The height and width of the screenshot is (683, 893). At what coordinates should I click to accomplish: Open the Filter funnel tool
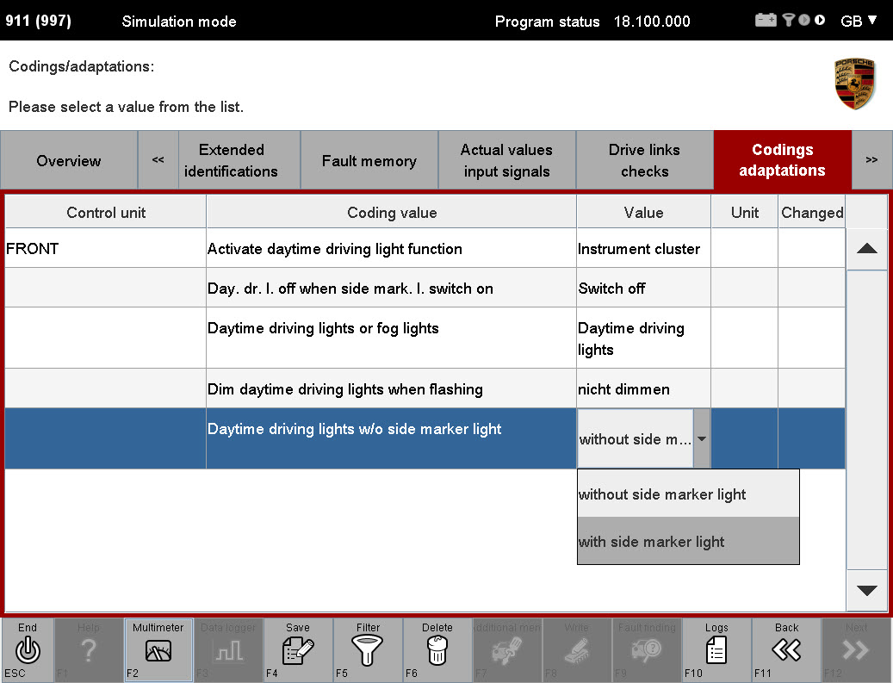[x=368, y=650]
